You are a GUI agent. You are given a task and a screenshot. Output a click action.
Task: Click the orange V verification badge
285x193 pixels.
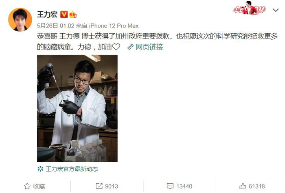coord(64,14)
